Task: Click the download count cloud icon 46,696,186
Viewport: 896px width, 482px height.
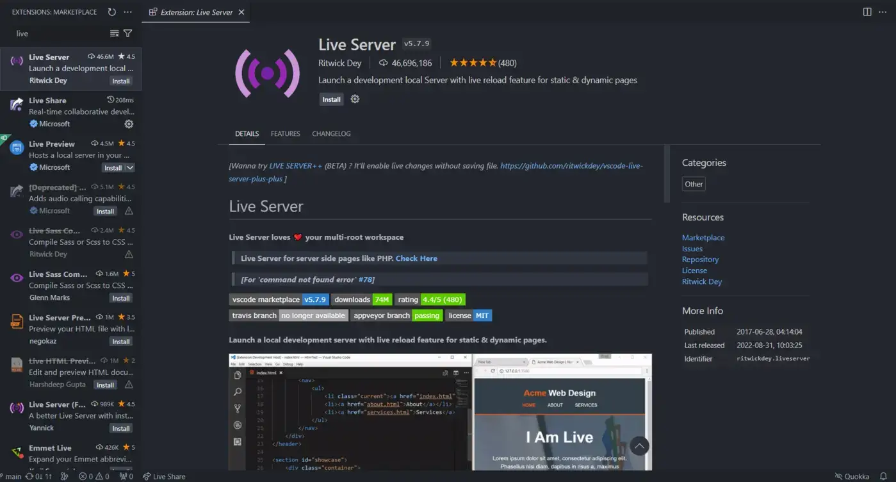Action: [x=383, y=63]
